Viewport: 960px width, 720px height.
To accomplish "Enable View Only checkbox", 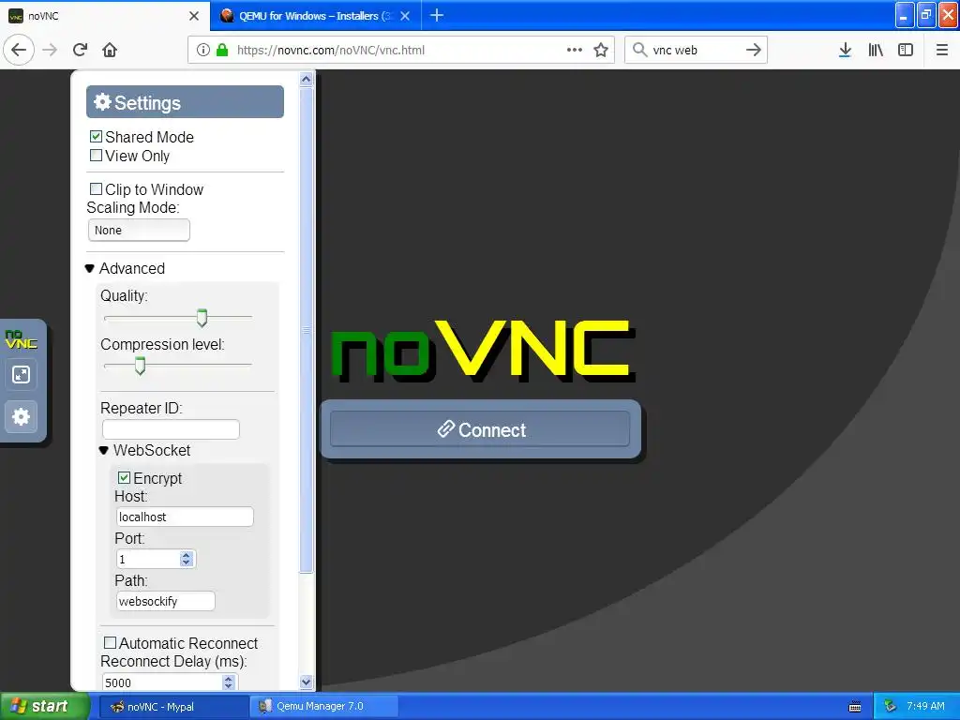I will coord(96,156).
